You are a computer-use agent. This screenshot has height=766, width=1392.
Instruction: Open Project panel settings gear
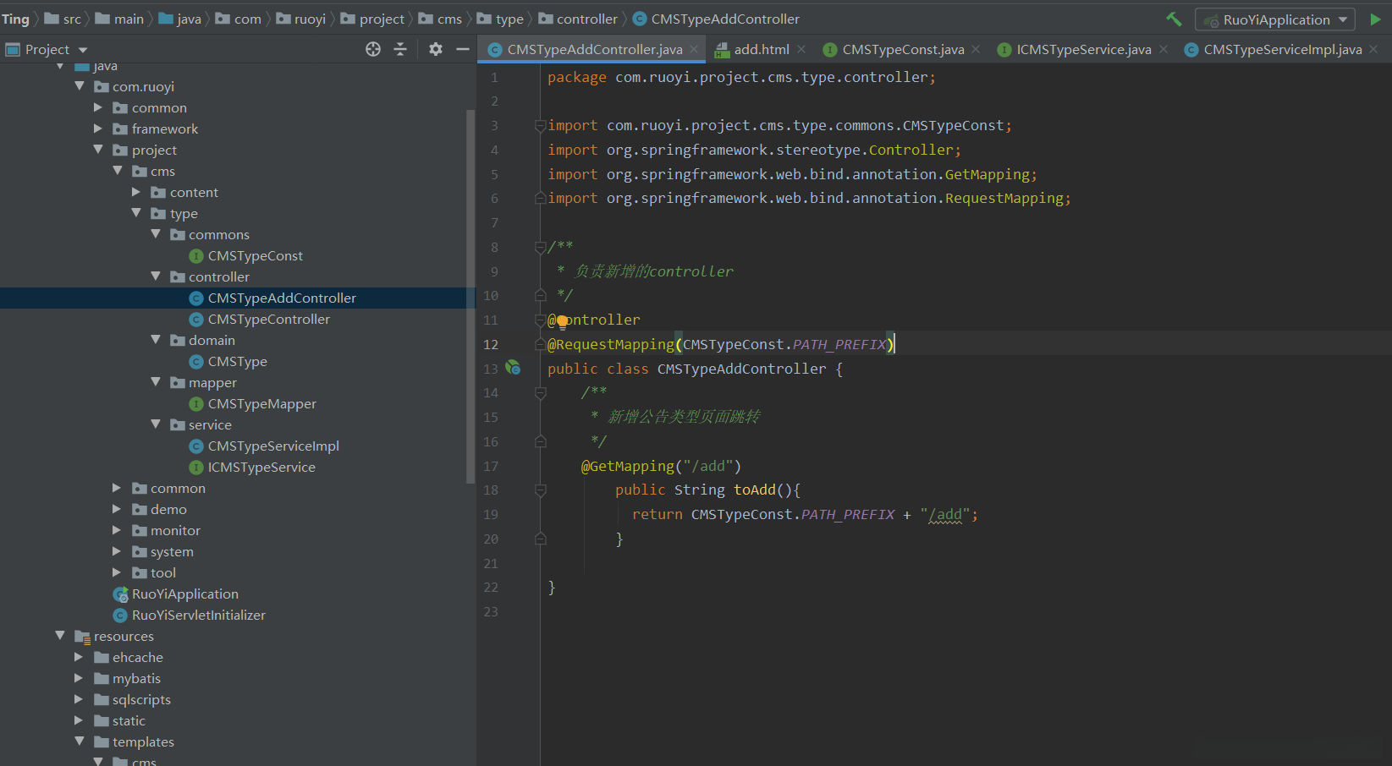pyautogui.click(x=436, y=49)
